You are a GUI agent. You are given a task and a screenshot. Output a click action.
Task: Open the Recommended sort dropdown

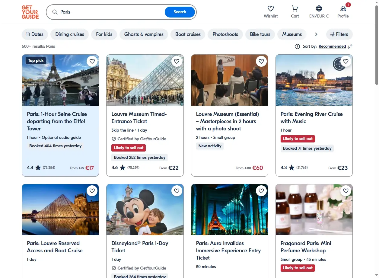[332, 46]
